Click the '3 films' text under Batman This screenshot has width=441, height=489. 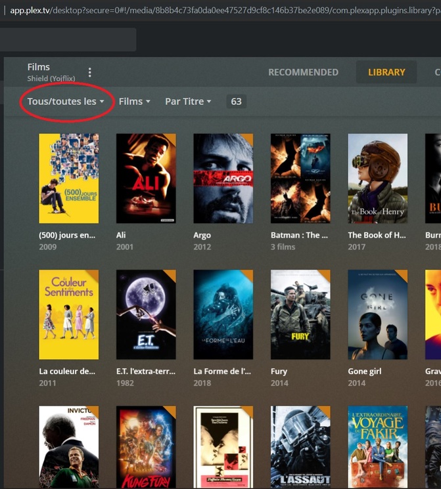pyautogui.click(x=283, y=247)
